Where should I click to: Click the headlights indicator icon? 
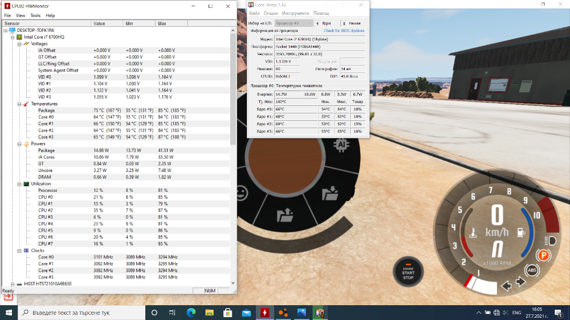coord(551,241)
